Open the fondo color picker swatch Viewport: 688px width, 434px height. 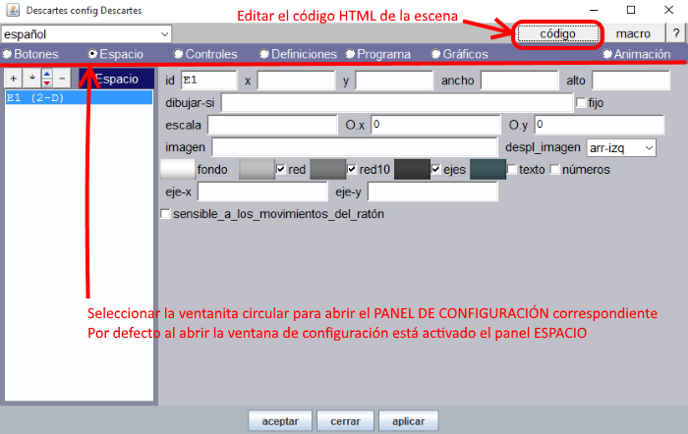[x=178, y=169]
